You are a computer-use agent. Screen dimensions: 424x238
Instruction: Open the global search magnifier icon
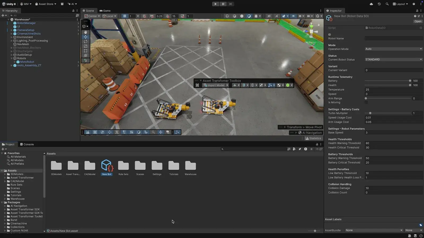[387, 4]
